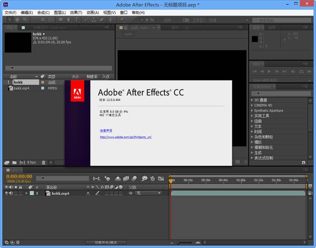Toggle the Align checkbox in toolbar
The height and width of the screenshot is (248, 316).
click(x=161, y=20)
